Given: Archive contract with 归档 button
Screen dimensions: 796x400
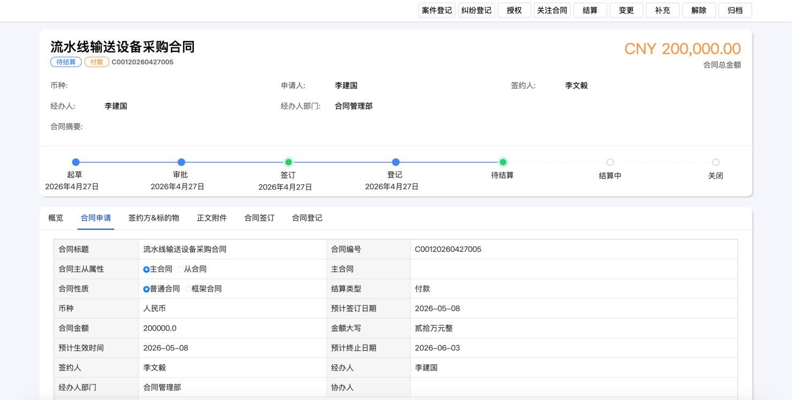Looking at the screenshot, I should 735,10.
